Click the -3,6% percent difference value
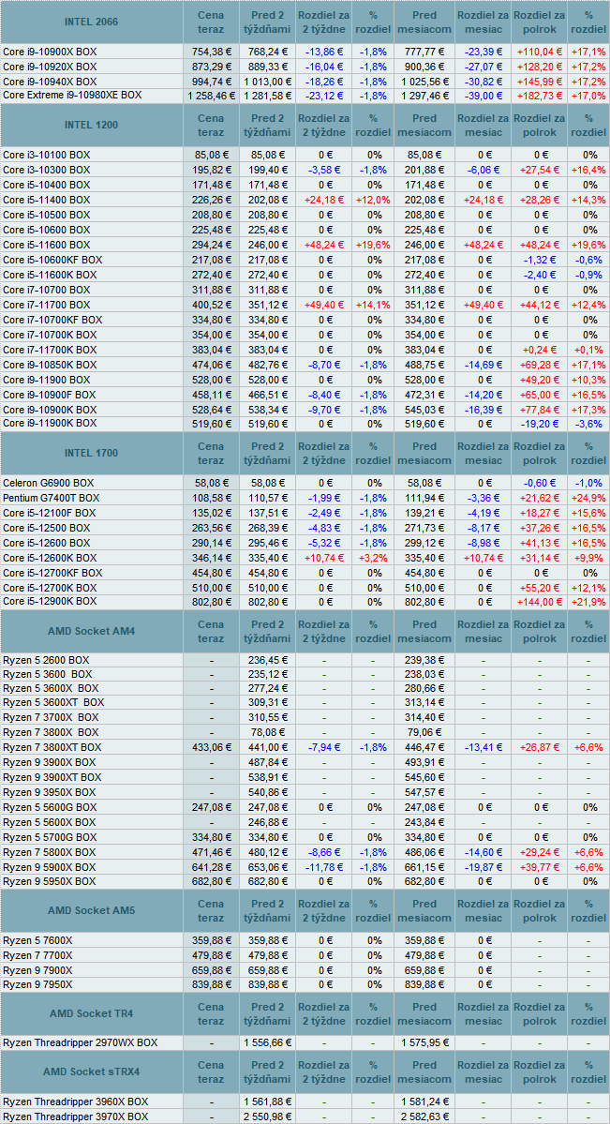610x1124 pixels. (x=589, y=424)
